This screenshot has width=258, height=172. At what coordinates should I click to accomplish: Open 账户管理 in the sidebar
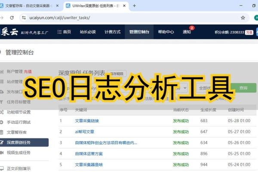point(15,71)
